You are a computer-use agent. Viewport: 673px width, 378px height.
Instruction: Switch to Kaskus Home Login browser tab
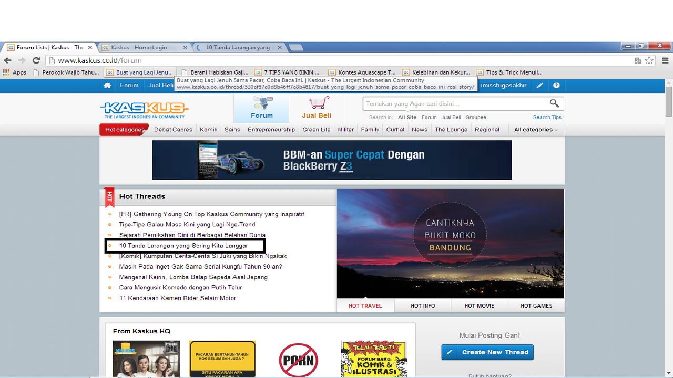pyautogui.click(x=144, y=47)
